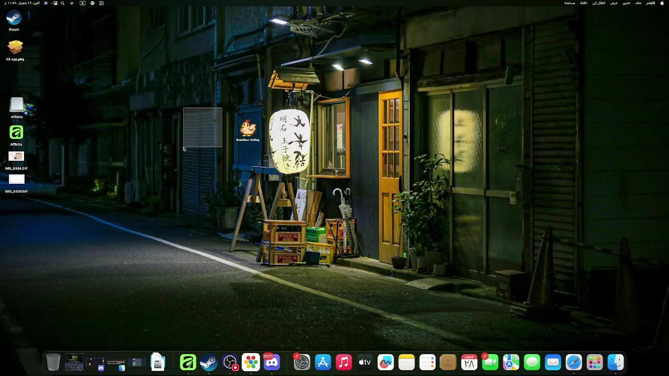Open the Mail app in dock
669x376 pixels.
coord(553,362)
